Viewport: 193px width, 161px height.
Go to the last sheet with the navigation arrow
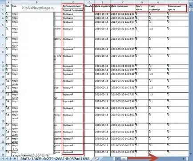(15, 159)
